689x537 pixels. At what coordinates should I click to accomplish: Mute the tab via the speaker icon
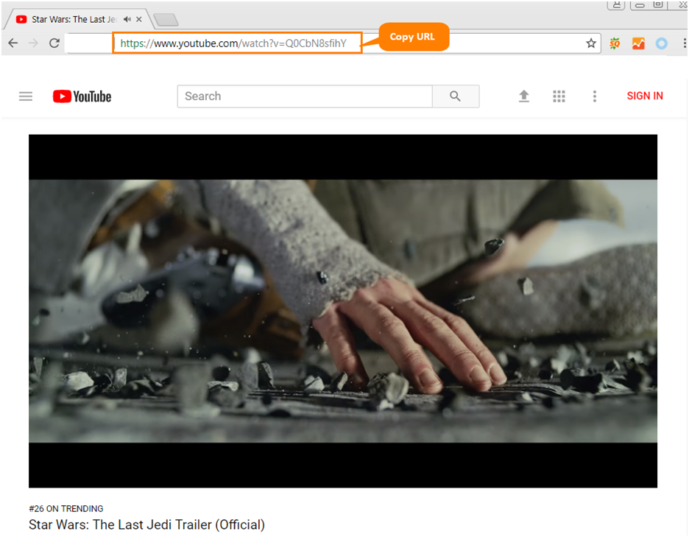pos(127,19)
